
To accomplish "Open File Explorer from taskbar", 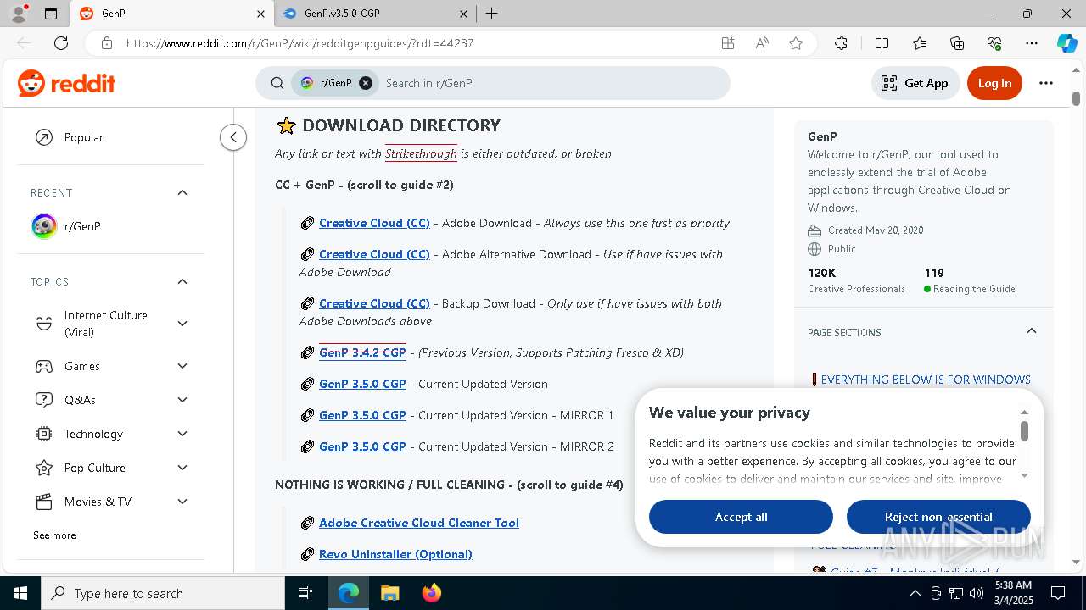I will [389, 593].
